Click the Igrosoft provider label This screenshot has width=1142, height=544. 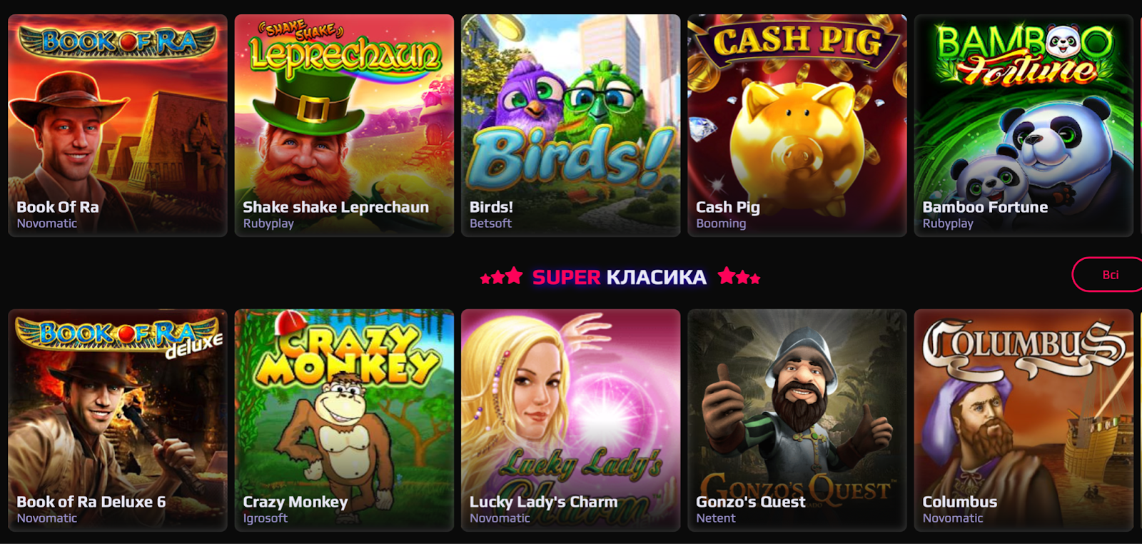click(266, 518)
